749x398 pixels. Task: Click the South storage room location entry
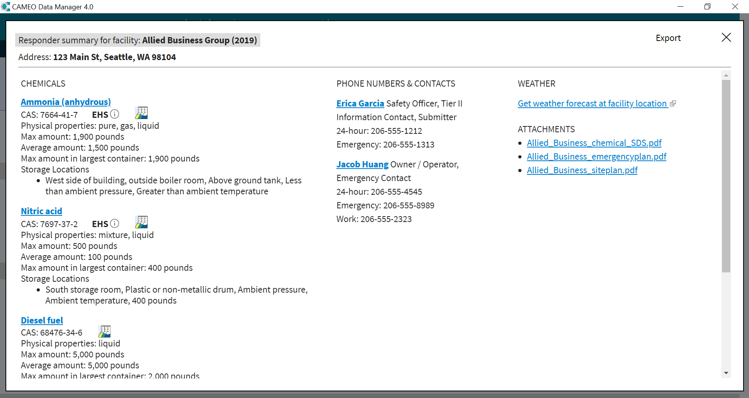point(176,295)
